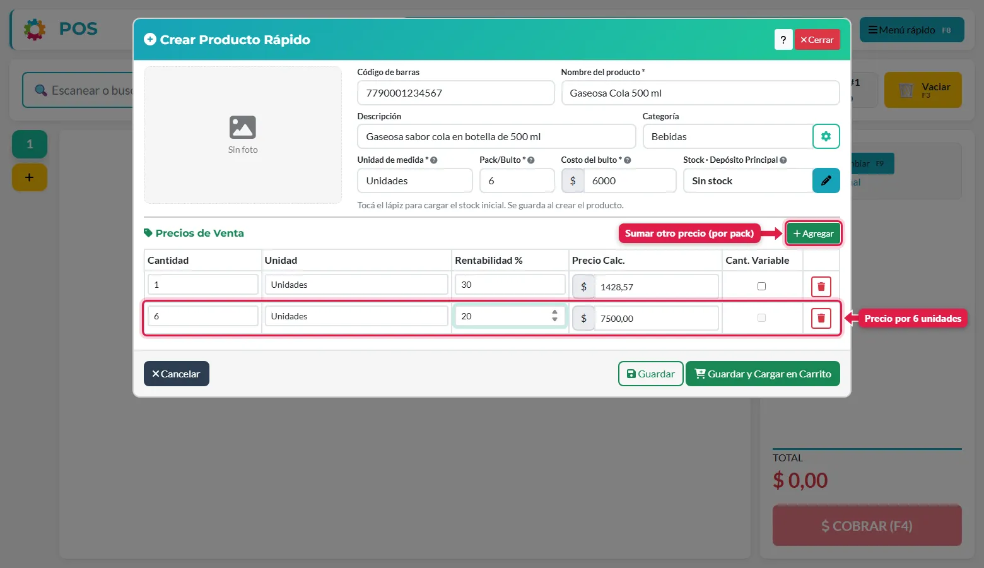Image resolution: width=984 pixels, height=568 pixels.
Task: Click the pencil icon to load stock
Action: 826,180
